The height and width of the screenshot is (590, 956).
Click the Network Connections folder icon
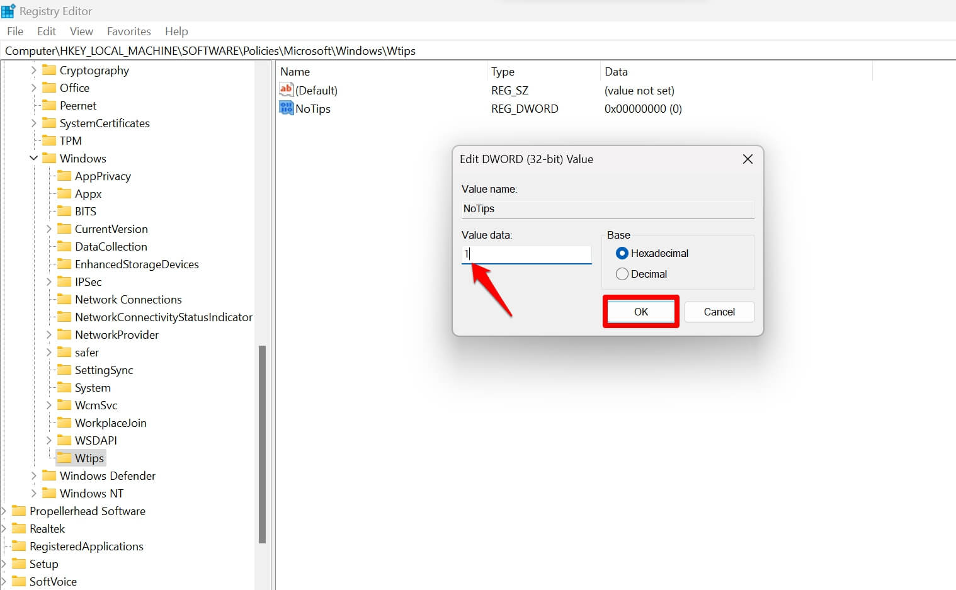pyautogui.click(x=64, y=299)
